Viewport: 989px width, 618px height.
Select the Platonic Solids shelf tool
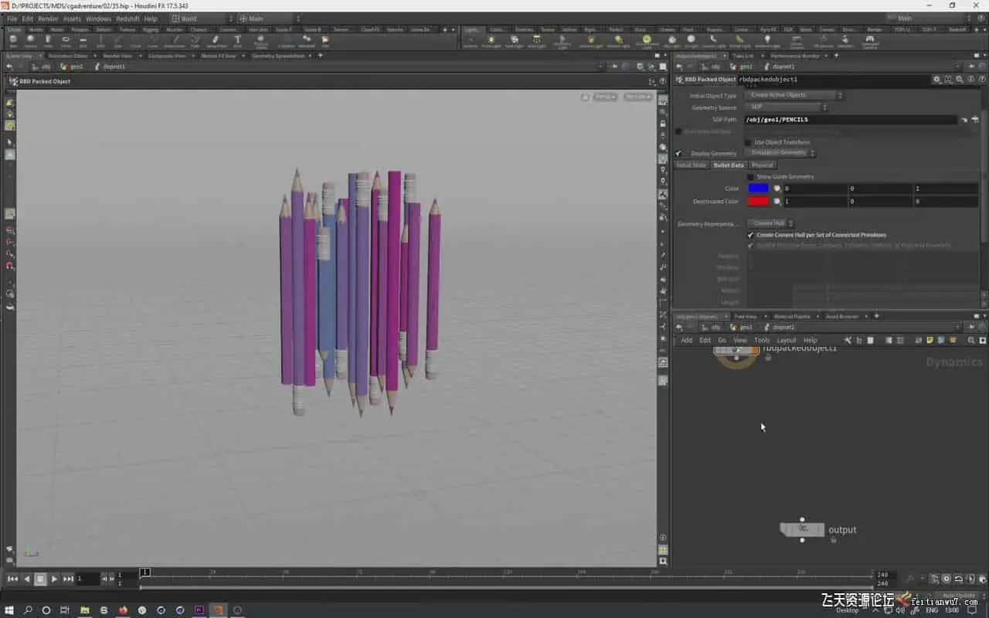[x=261, y=41]
